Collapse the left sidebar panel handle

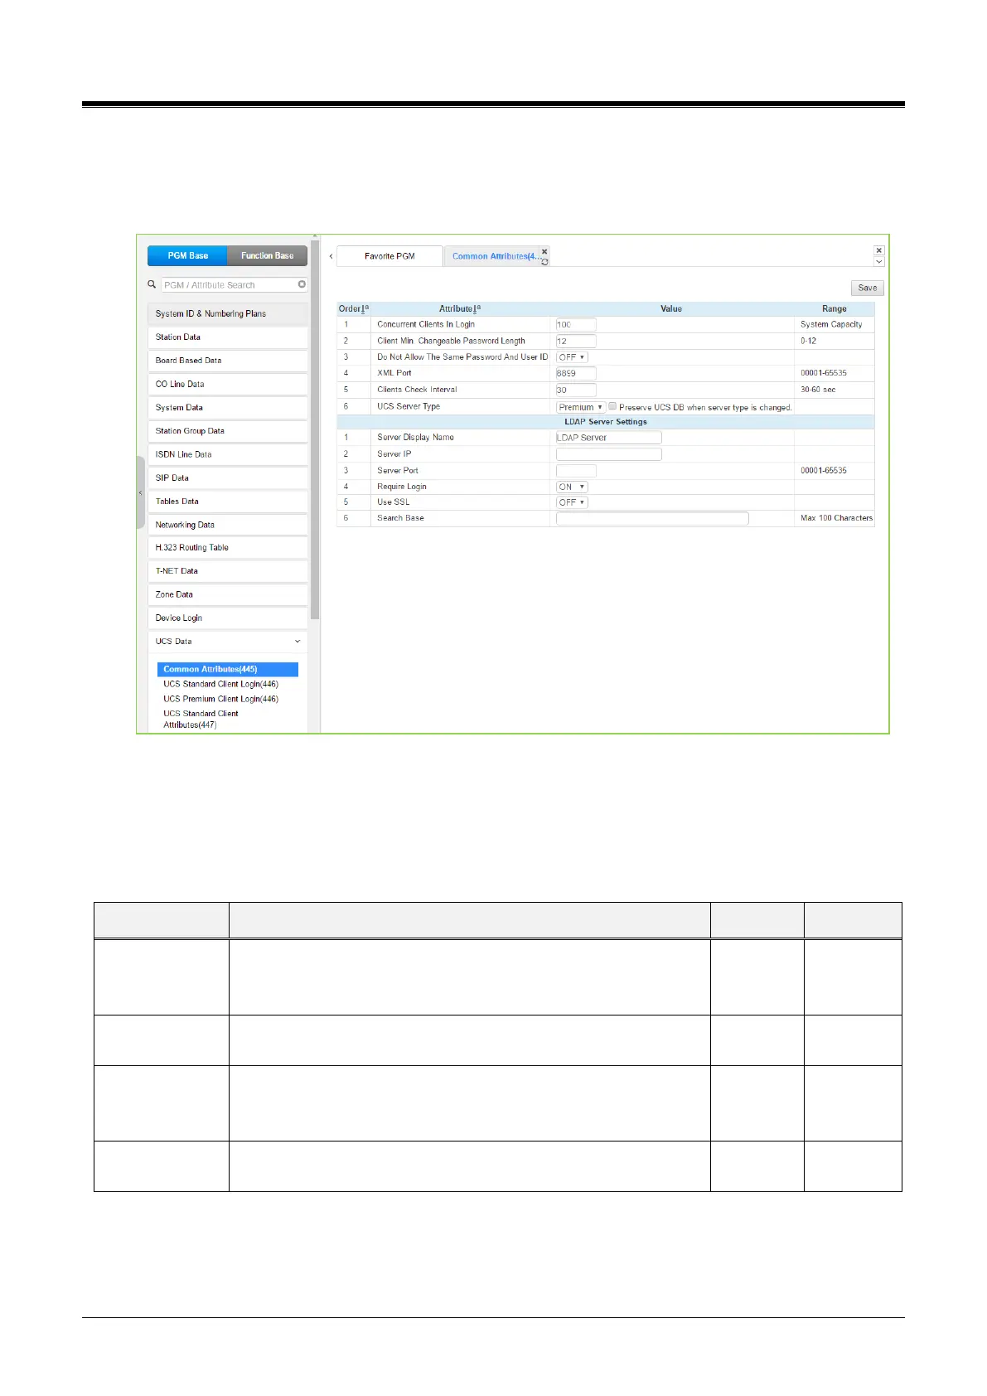140,492
